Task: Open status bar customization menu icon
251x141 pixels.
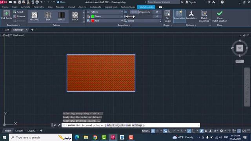Action: [x=248, y=131]
